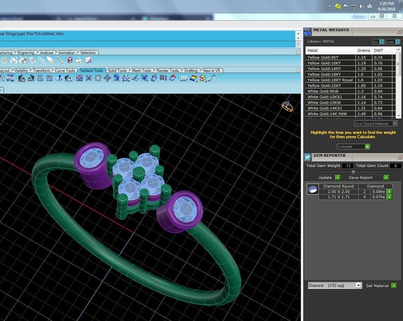Click the orange ring icon in viewport
Screen dimensions: 403x321
[x=287, y=106]
